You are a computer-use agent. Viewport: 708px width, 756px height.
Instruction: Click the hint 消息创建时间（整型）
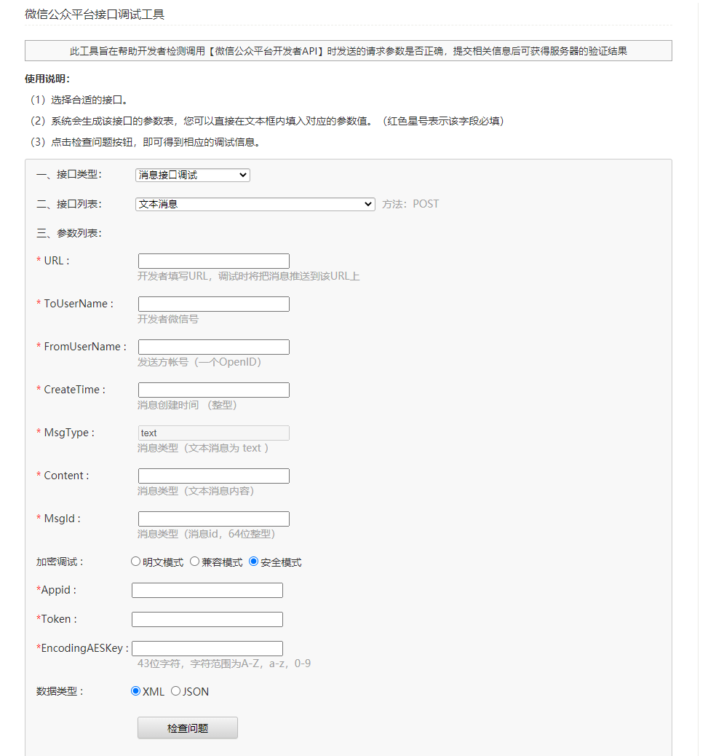(187, 404)
